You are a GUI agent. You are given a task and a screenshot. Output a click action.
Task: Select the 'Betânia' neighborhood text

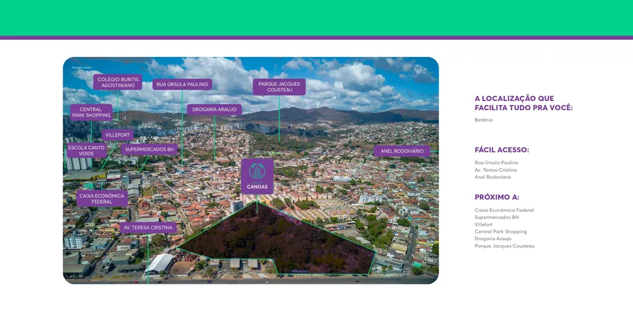pos(484,119)
